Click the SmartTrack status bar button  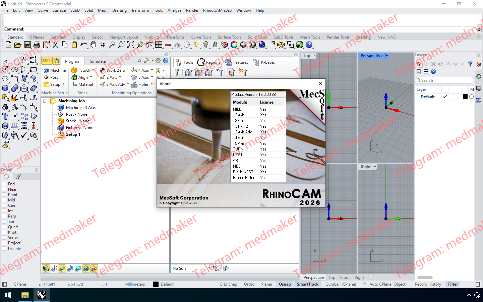[x=307, y=284]
